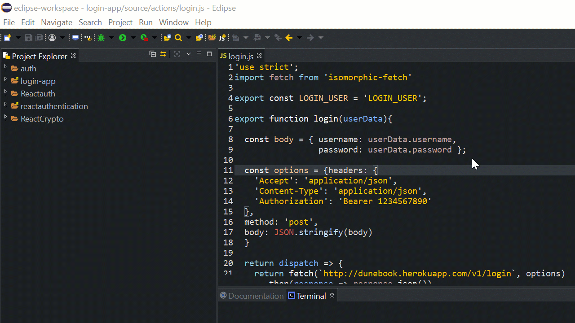Expand the ReactCrypto folder
This screenshot has height=323, width=575.
tap(5, 118)
